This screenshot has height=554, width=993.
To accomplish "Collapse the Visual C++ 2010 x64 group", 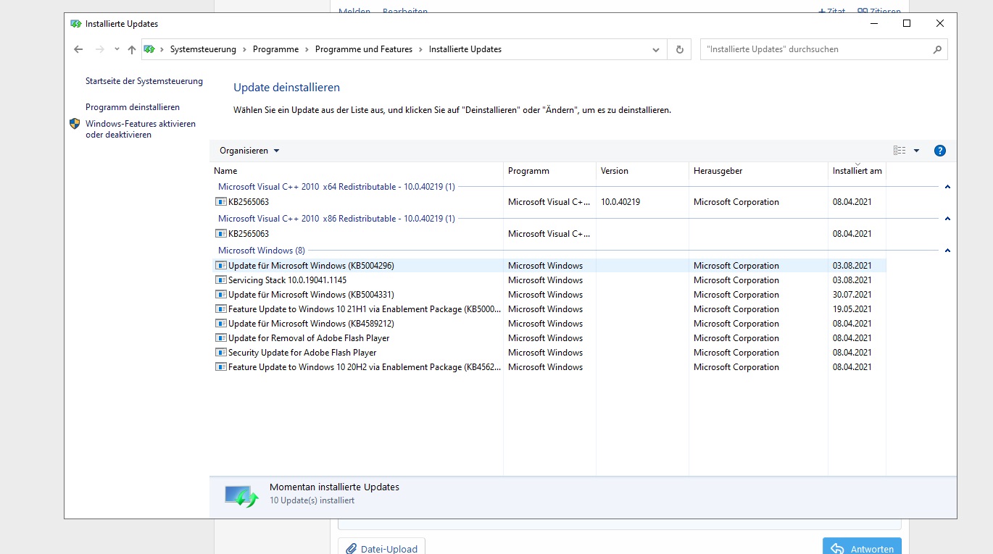I will 947,187.
